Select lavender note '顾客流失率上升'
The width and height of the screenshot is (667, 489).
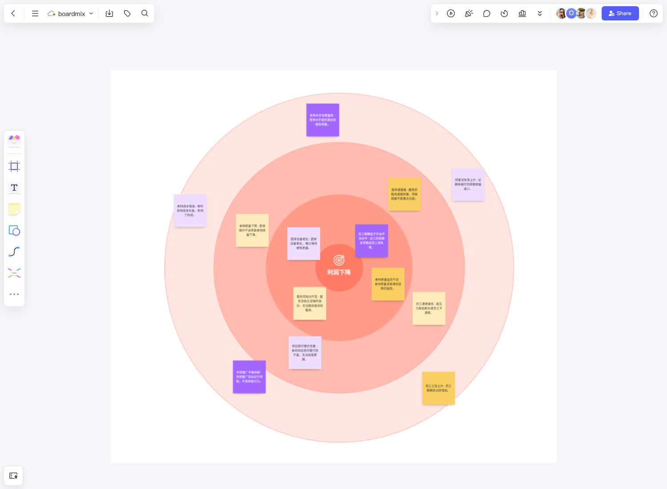[468, 184]
